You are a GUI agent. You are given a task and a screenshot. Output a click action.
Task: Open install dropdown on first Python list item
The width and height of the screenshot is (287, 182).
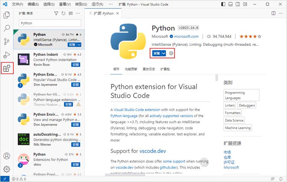pos(79,45)
